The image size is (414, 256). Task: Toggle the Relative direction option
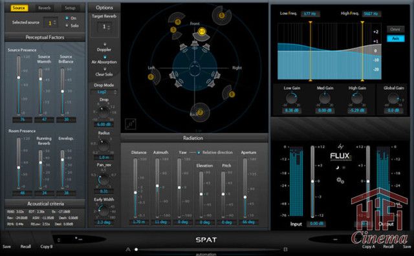[x=199, y=153]
